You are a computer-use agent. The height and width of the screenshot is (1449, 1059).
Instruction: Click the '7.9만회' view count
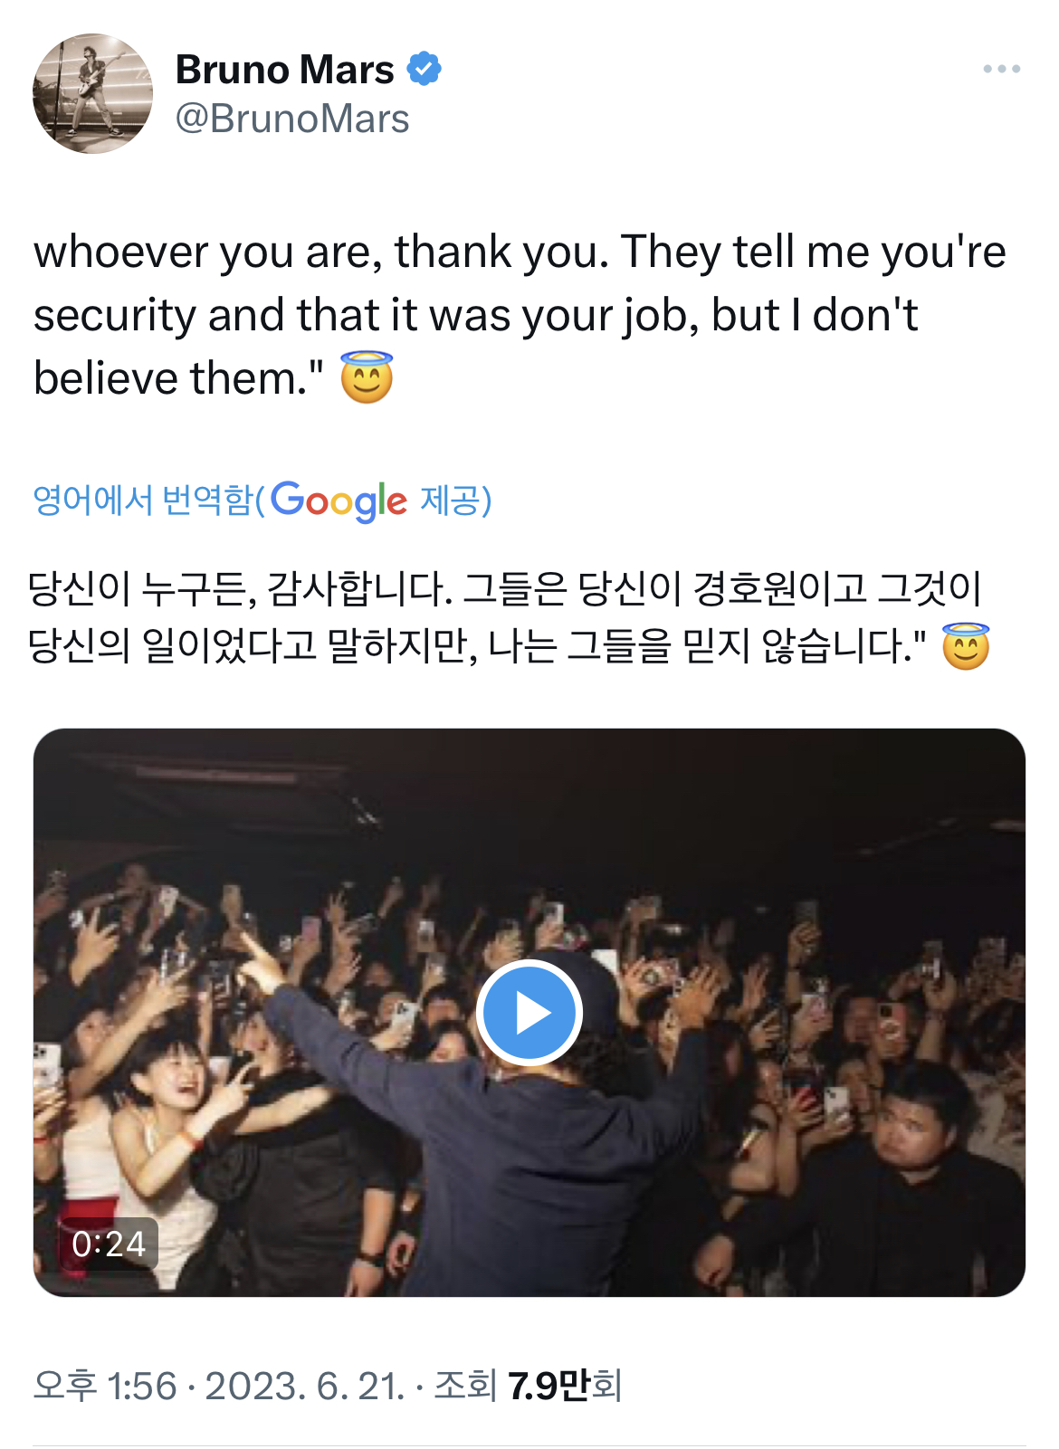point(564,1386)
